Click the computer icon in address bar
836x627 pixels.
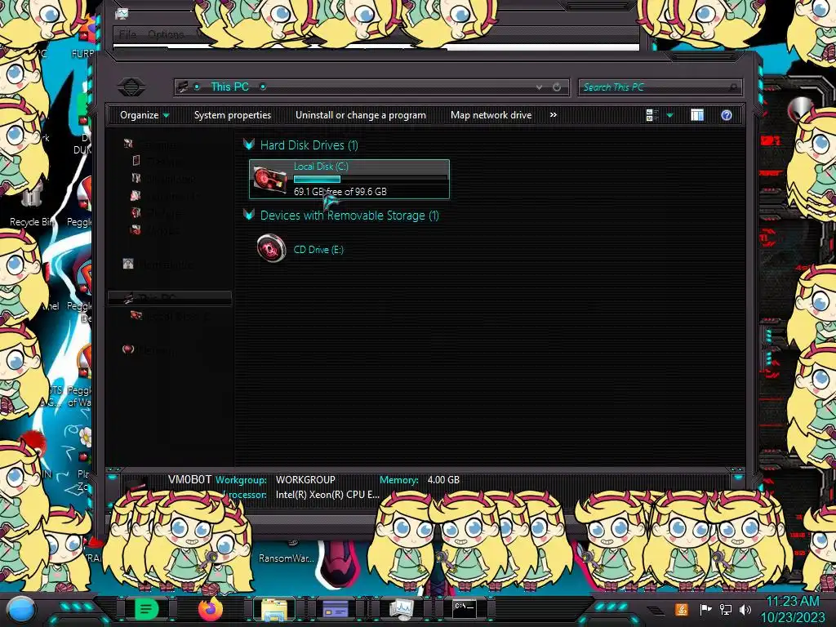(182, 87)
